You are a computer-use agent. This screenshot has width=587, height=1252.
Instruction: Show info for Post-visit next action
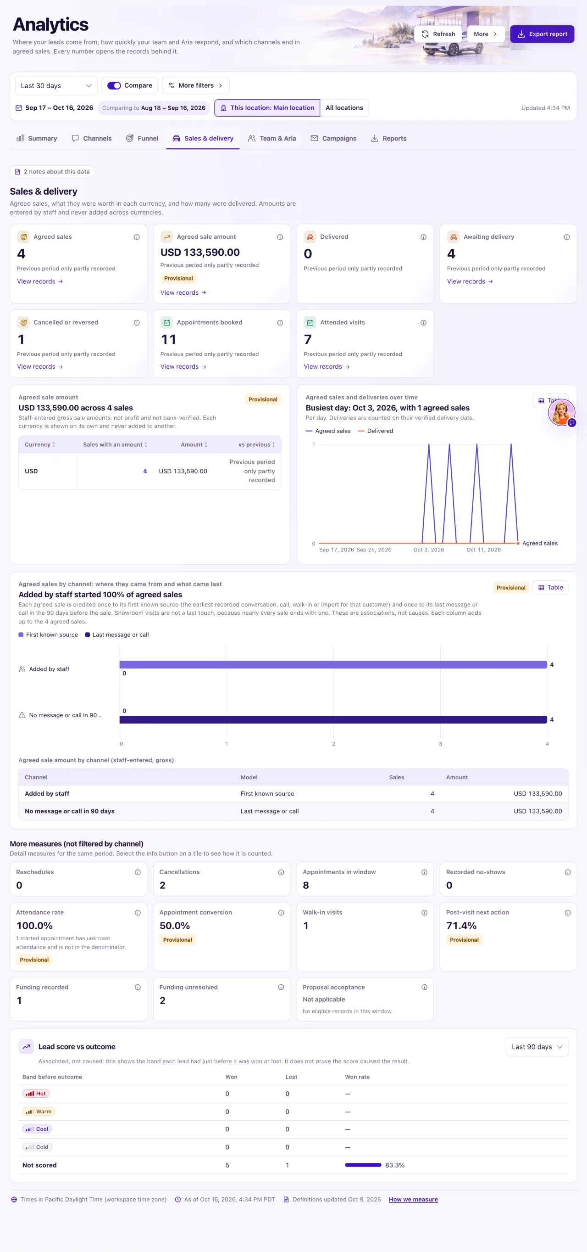[567, 913]
